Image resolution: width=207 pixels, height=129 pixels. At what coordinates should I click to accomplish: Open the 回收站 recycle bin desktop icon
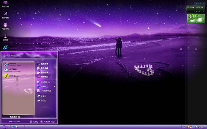pos(5,37)
